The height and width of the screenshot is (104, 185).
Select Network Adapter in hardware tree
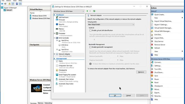(64, 54)
